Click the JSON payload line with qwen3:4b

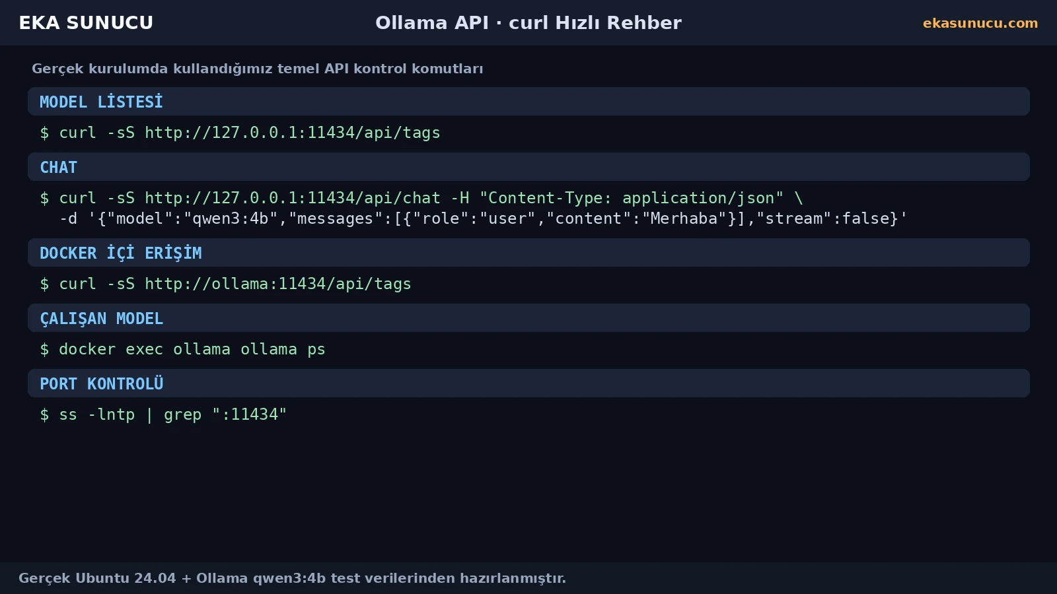pos(484,218)
